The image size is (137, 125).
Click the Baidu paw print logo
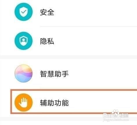point(116,112)
